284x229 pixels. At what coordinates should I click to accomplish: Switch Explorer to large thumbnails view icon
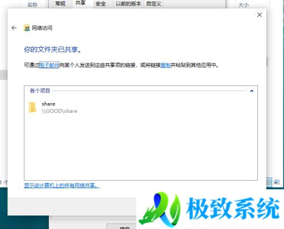click(277, 182)
